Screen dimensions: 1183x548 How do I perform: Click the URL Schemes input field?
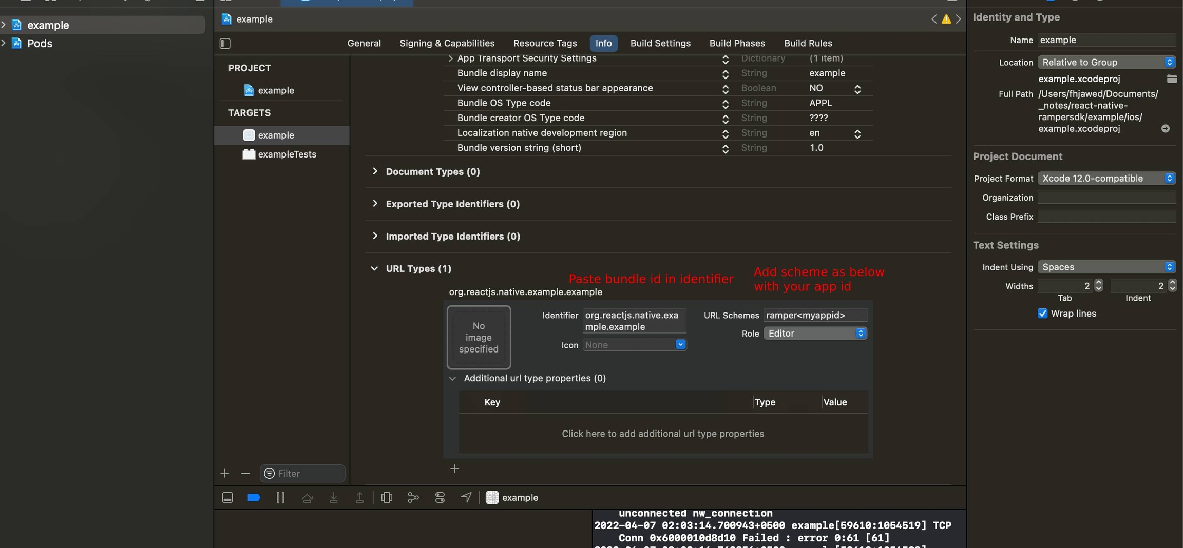click(x=815, y=315)
